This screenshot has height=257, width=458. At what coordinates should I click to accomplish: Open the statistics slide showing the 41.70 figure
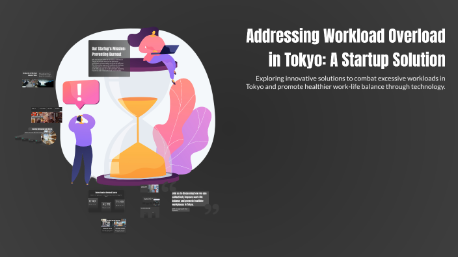(x=106, y=201)
